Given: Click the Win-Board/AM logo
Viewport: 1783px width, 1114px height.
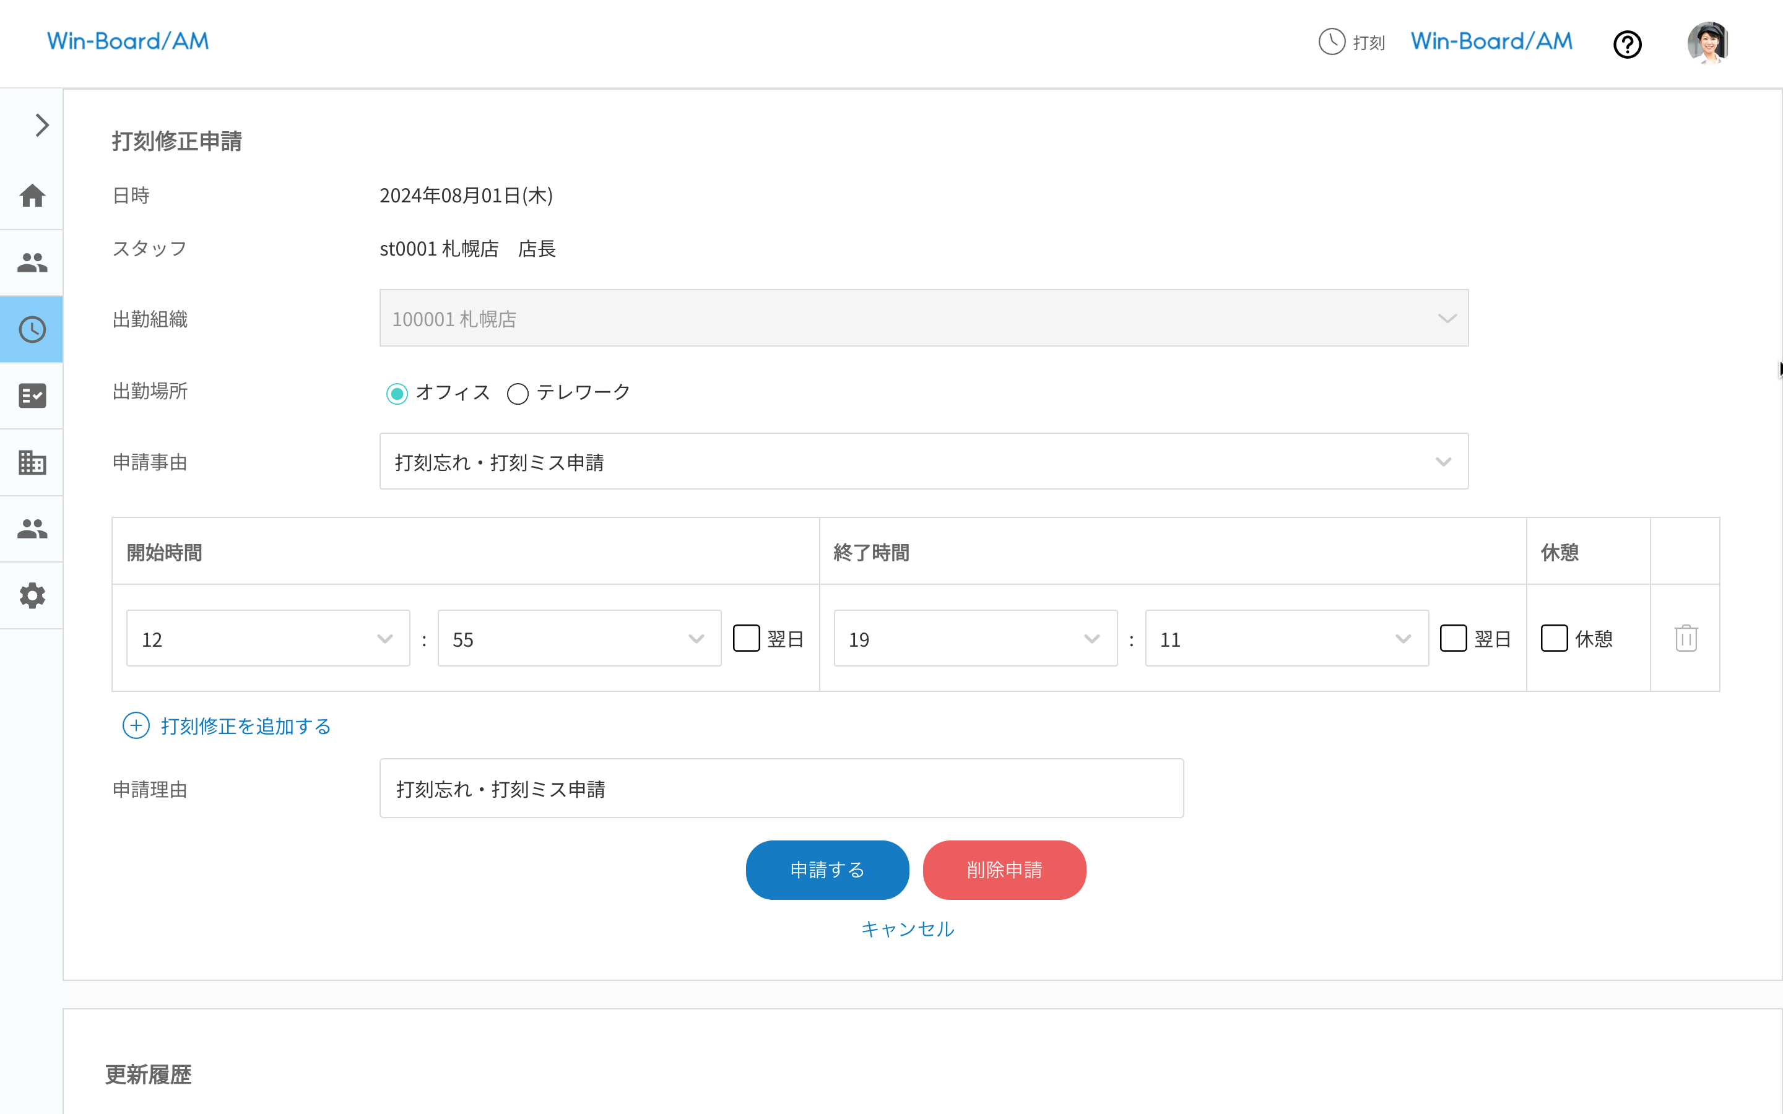Looking at the screenshot, I should pyautogui.click(x=127, y=41).
